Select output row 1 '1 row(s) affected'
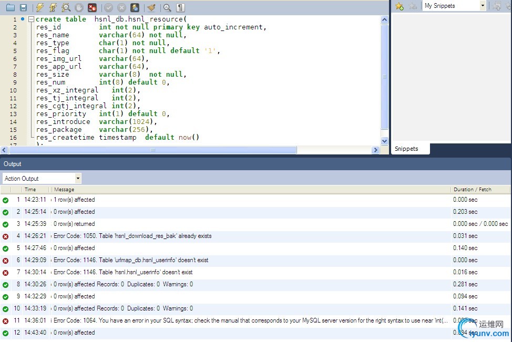 255,200
